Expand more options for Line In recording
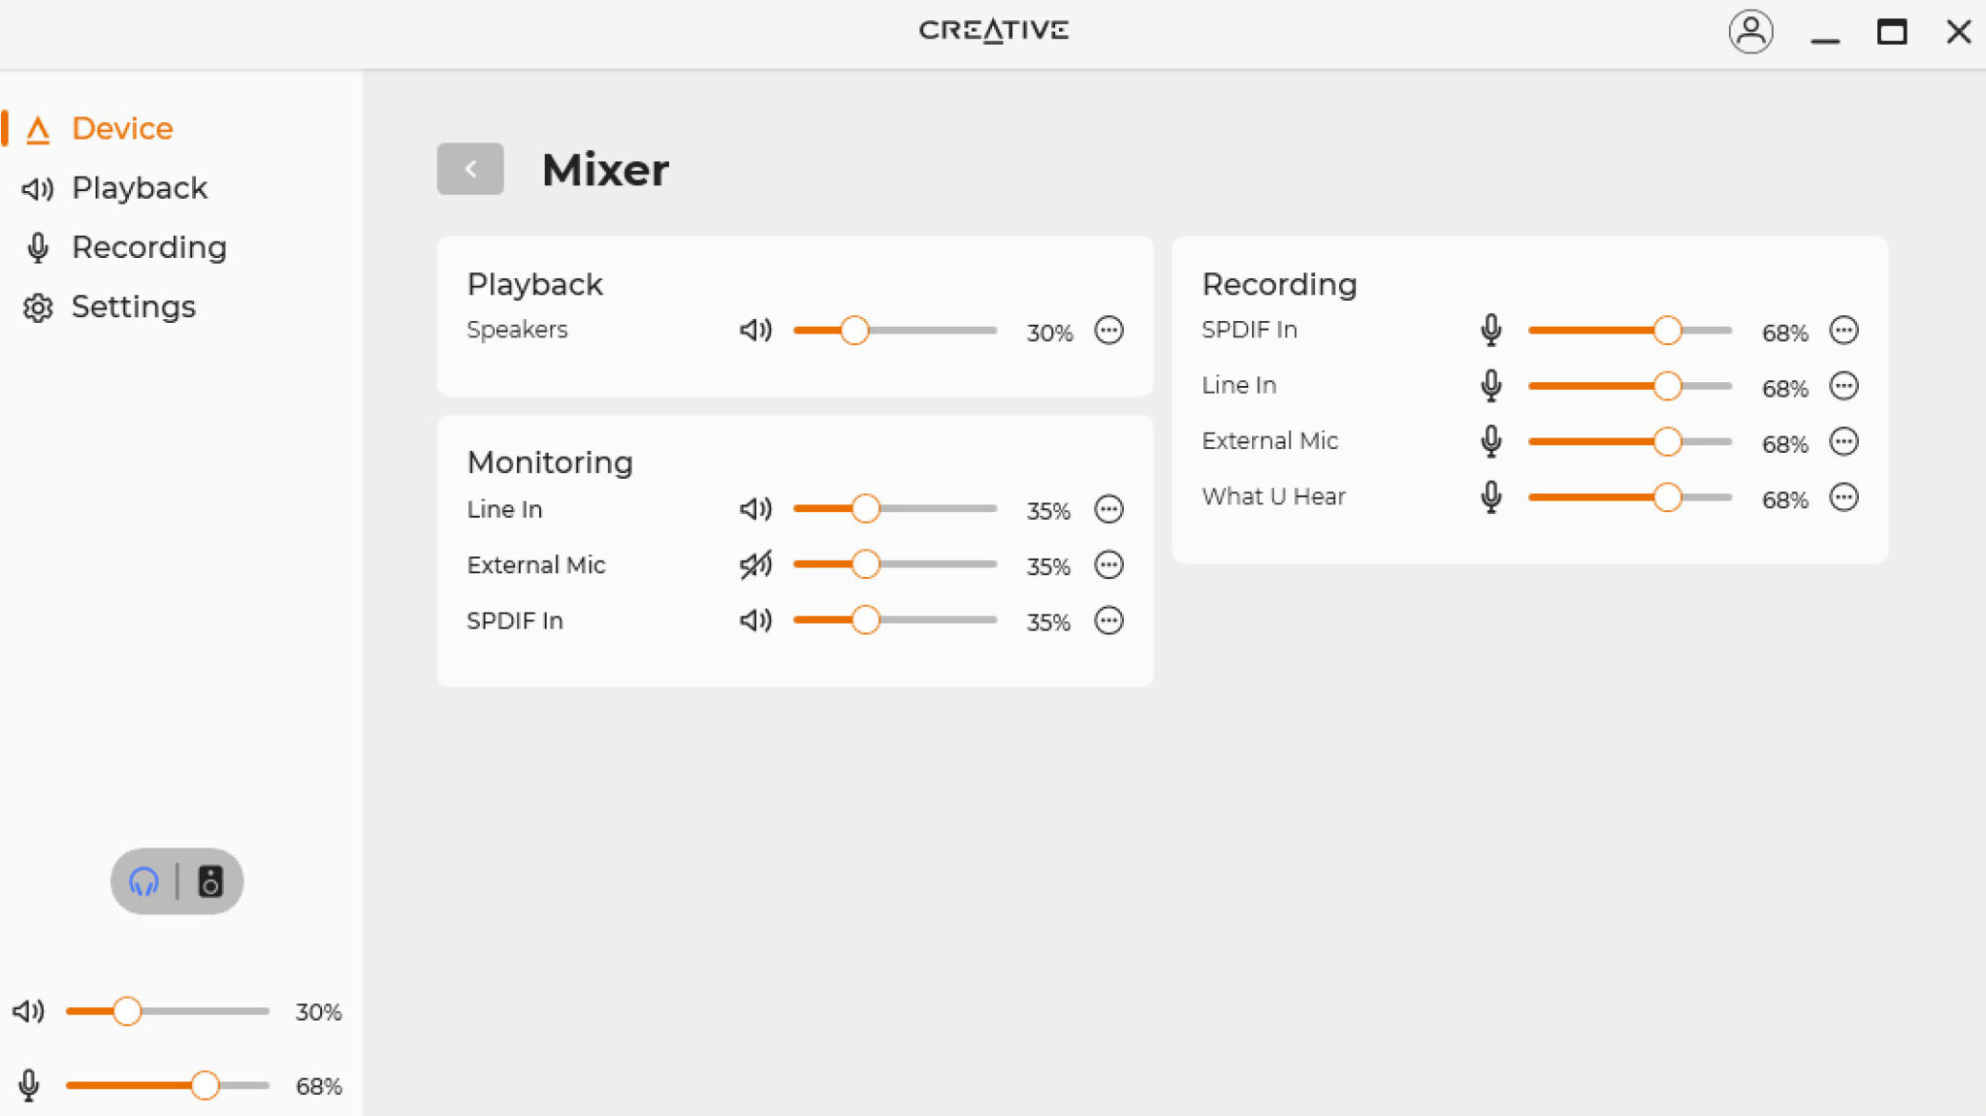The width and height of the screenshot is (1986, 1116). (x=1843, y=386)
